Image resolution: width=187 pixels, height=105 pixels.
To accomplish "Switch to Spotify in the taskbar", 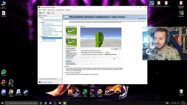I will (41, 103).
